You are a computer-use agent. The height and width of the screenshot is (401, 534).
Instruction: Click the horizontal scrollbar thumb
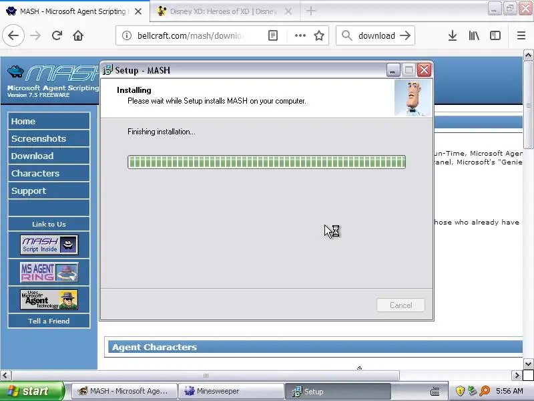tap(206, 376)
